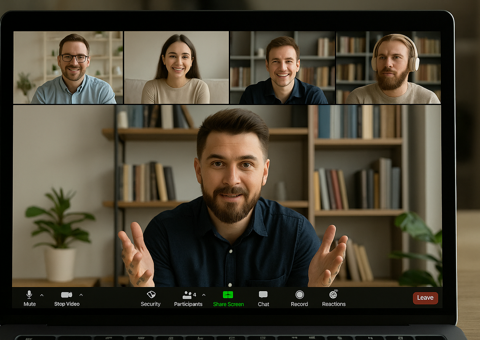Open the Participants people icon
This screenshot has width=480, height=340.
(187, 295)
